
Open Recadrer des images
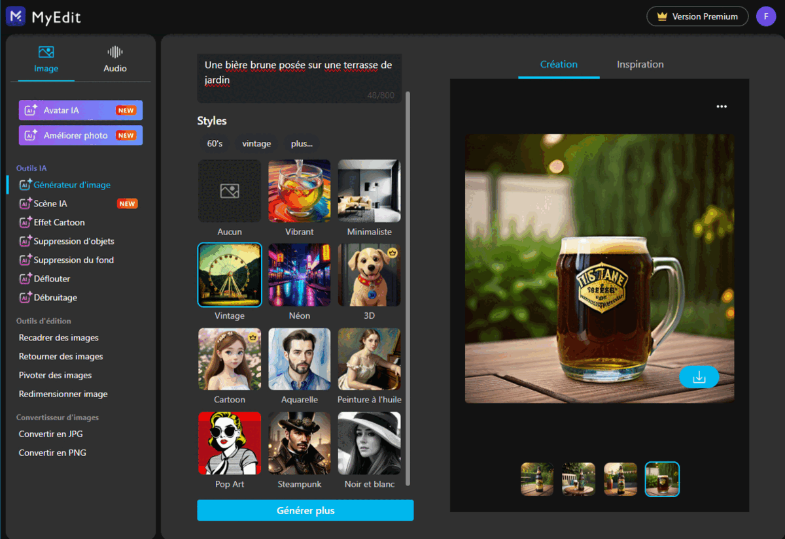click(x=59, y=338)
